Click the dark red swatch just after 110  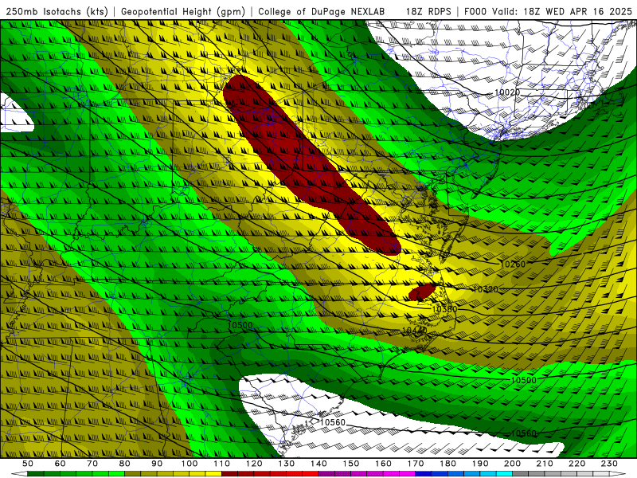tap(230, 474)
